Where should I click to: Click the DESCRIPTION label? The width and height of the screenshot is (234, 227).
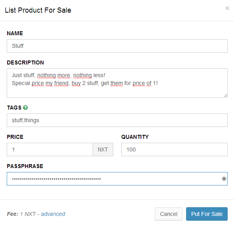tap(25, 62)
